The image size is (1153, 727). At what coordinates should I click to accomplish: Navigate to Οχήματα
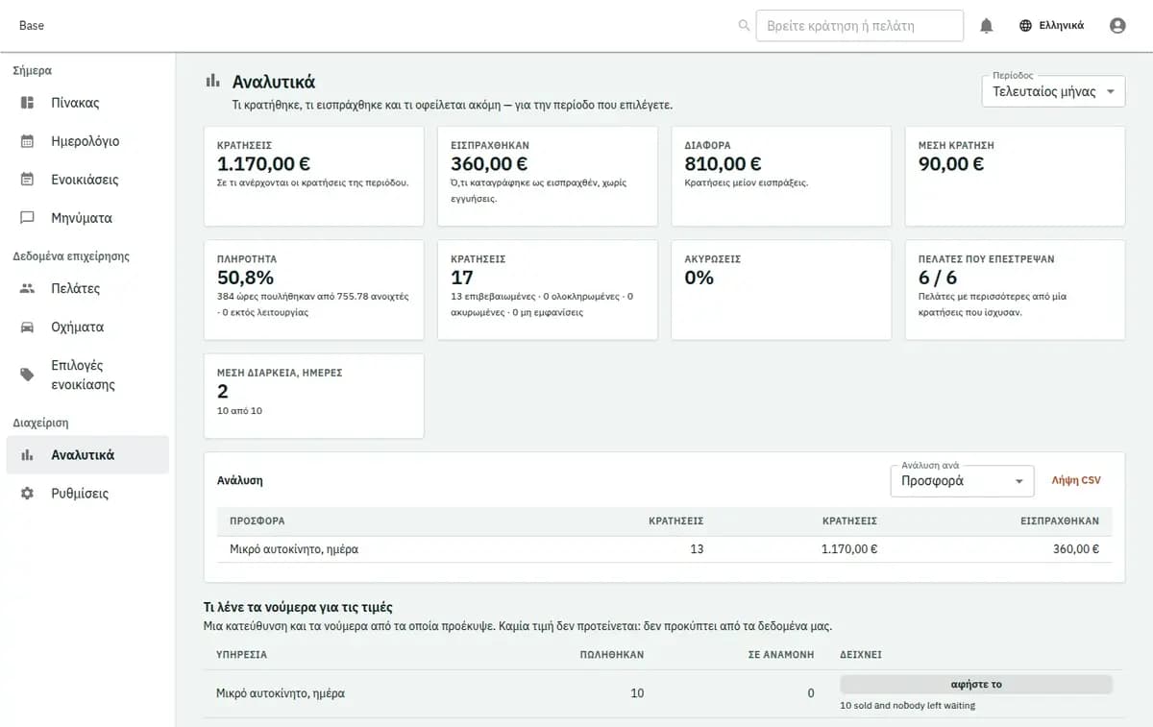click(87, 327)
